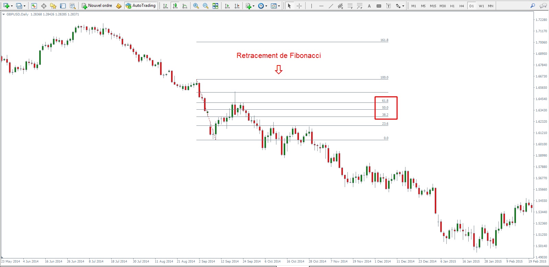
Task: Select the horizontal line drawing tool
Action: coord(321,6)
